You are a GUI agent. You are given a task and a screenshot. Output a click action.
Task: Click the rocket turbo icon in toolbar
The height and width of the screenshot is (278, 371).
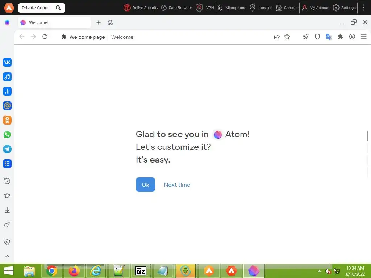(306, 37)
